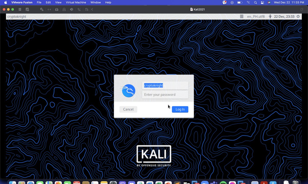Image resolution: width=308 pixels, height=184 pixels.
Task: Click the hard disk icon in toolbar
Action: click(x=57, y=9)
